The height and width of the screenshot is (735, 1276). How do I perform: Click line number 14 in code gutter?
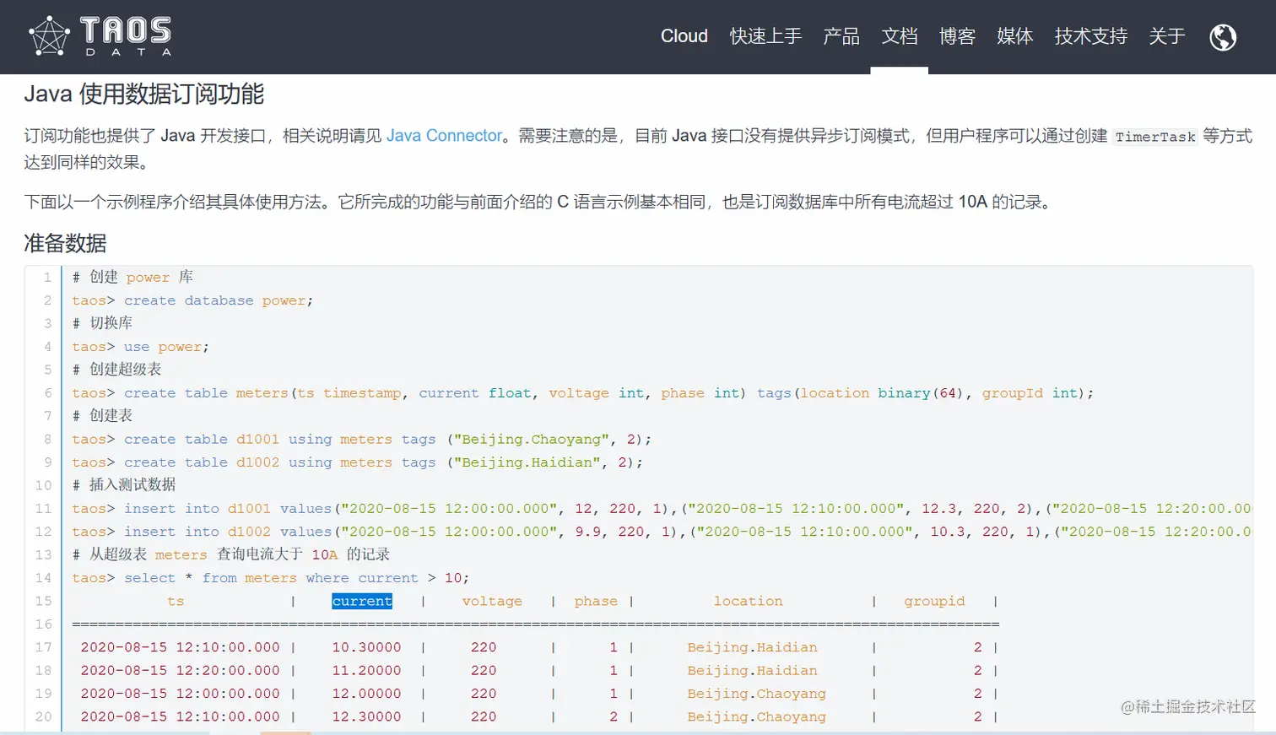(x=43, y=578)
